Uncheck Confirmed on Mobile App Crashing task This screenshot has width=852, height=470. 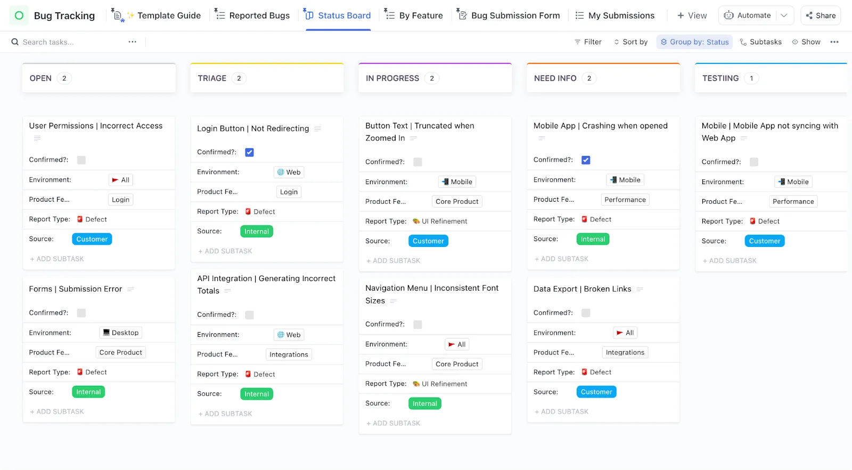[x=586, y=160]
